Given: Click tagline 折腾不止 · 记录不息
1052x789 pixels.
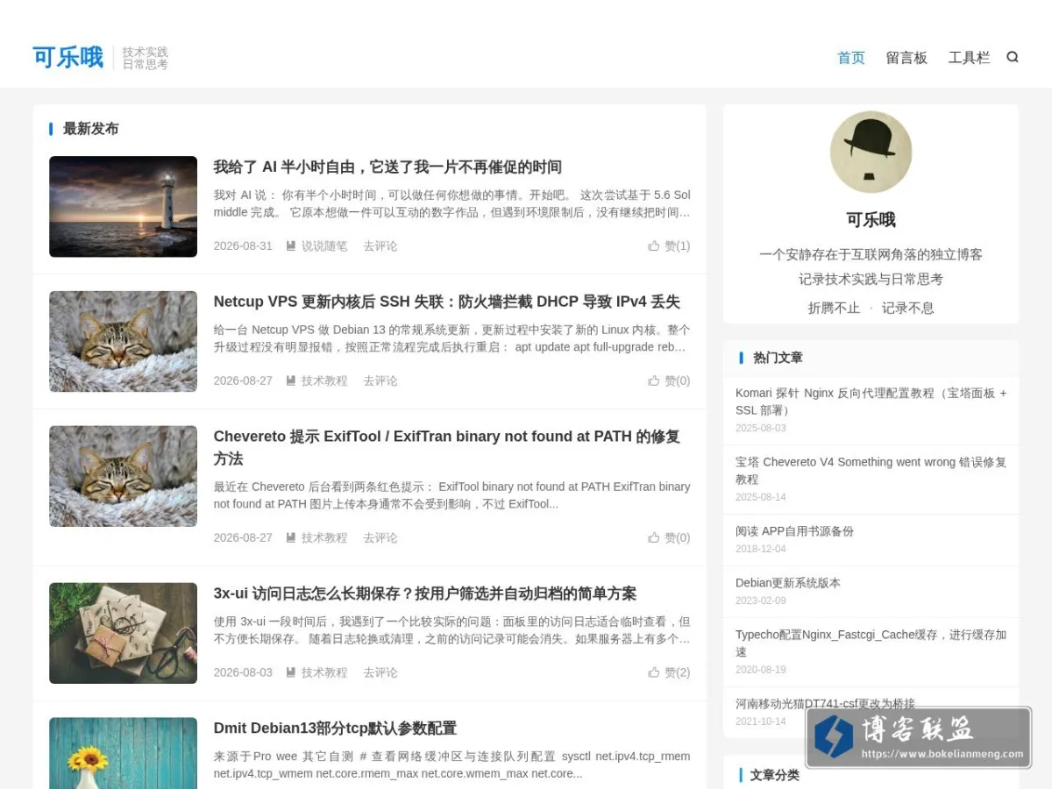Looking at the screenshot, I should point(871,308).
